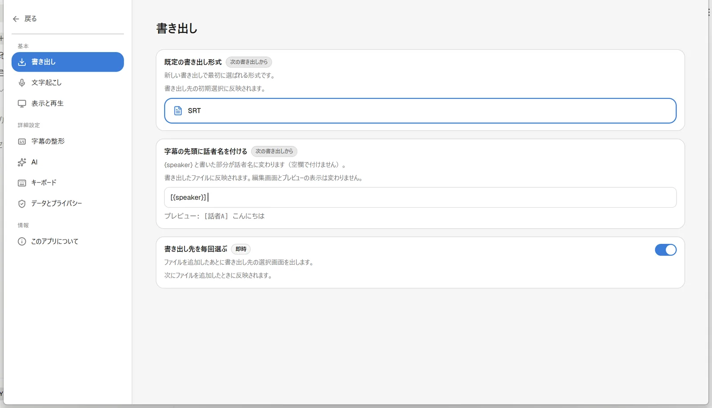The image size is (712, 408).
Task: Click the 既定の書き出し形式 label
Action: click(x=193, y=62)
